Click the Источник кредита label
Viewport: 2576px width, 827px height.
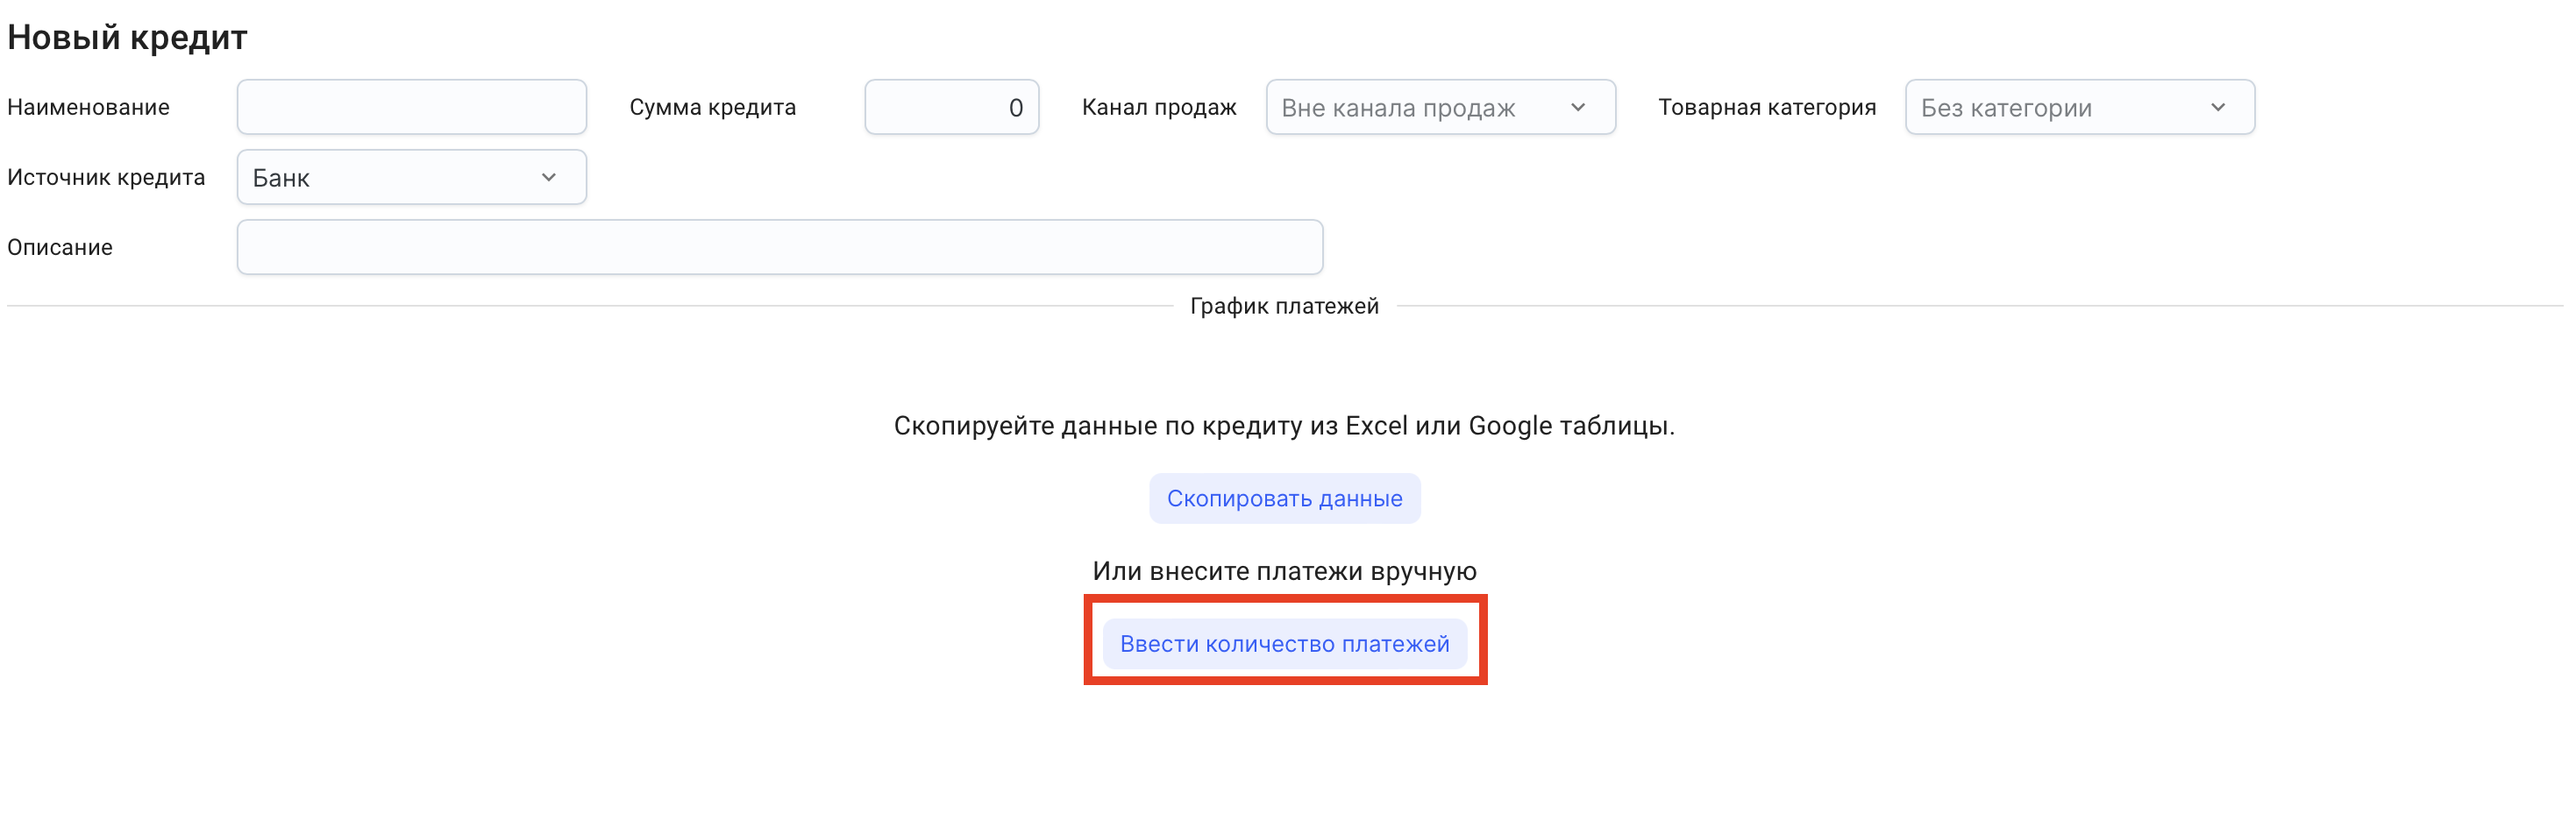(x=106, y=177)
